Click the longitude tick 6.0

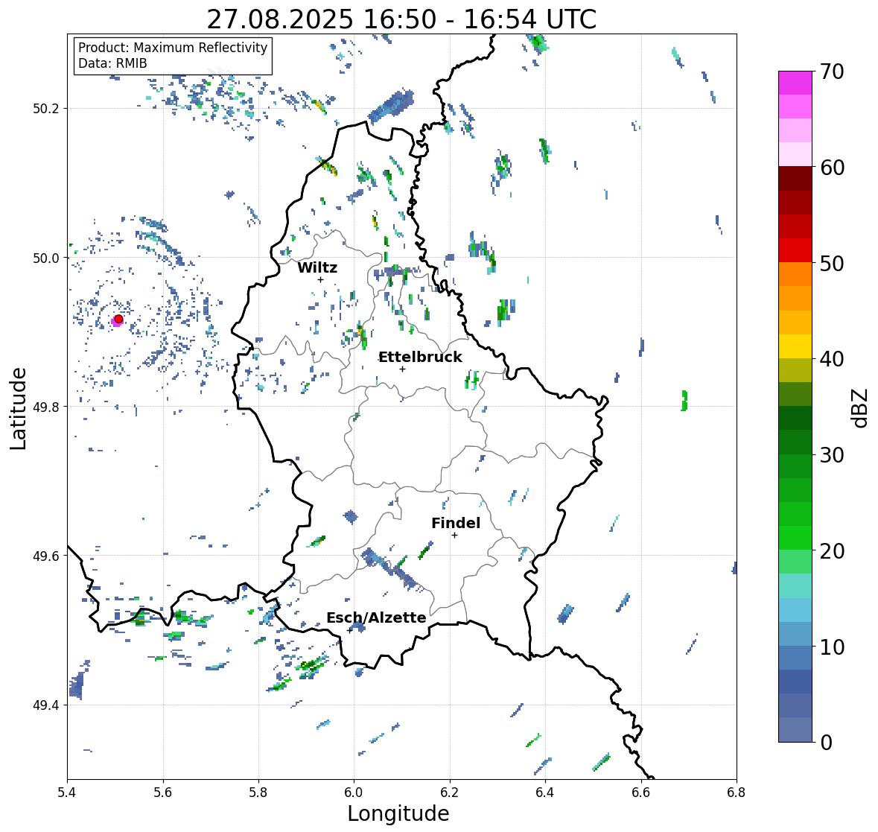tap(354, 792)
